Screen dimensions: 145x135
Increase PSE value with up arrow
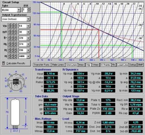[x=29, y=9]
